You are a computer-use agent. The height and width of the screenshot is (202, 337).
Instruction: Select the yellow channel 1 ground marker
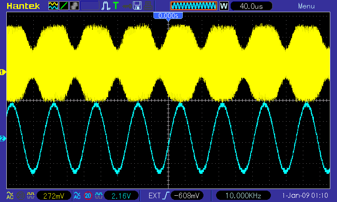[3, 72]
